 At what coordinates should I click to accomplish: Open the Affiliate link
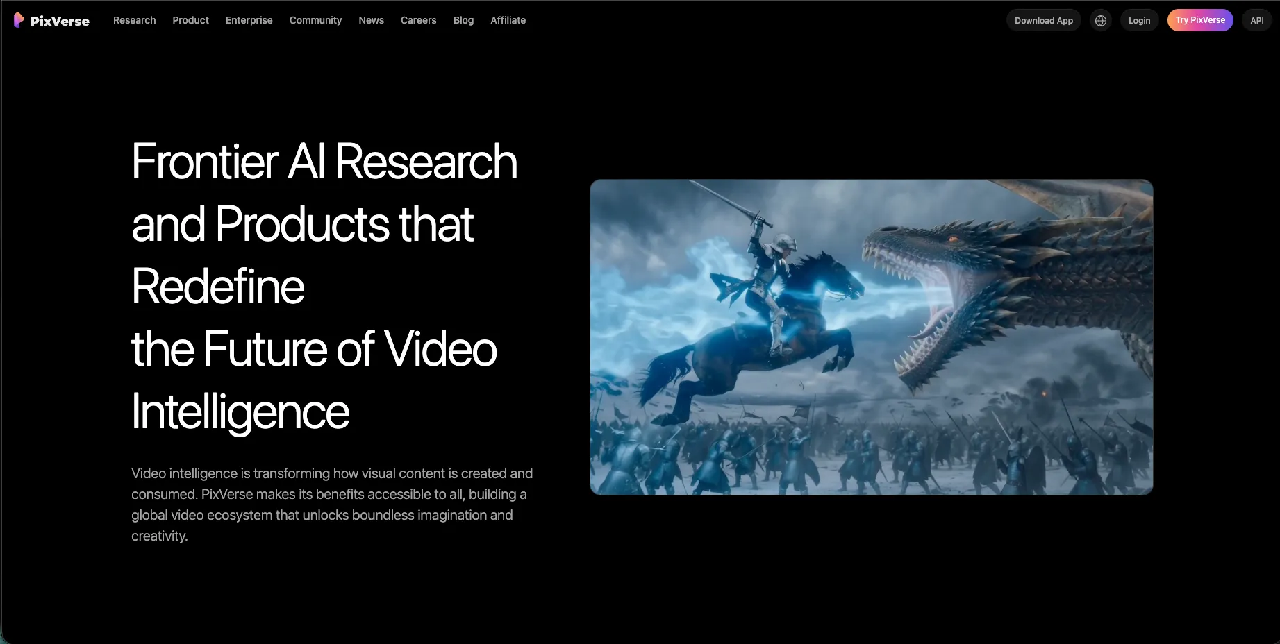[x=508, y=20]
